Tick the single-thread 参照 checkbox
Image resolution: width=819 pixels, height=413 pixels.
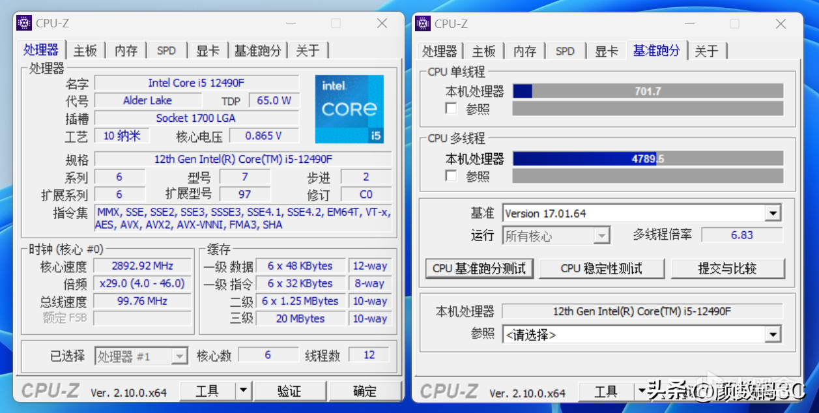click(x=451, y=108)
